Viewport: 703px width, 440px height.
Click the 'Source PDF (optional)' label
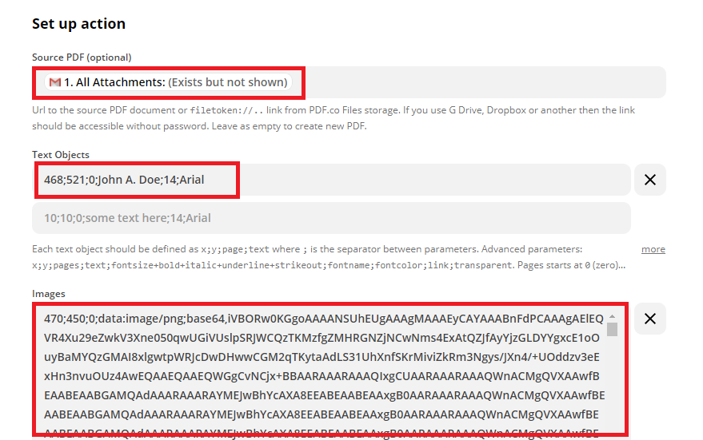coord(82,57)
